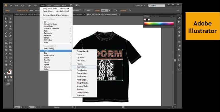
Task: Open the zoom level dropdown in status bar
Action: [x=21, y=107]
